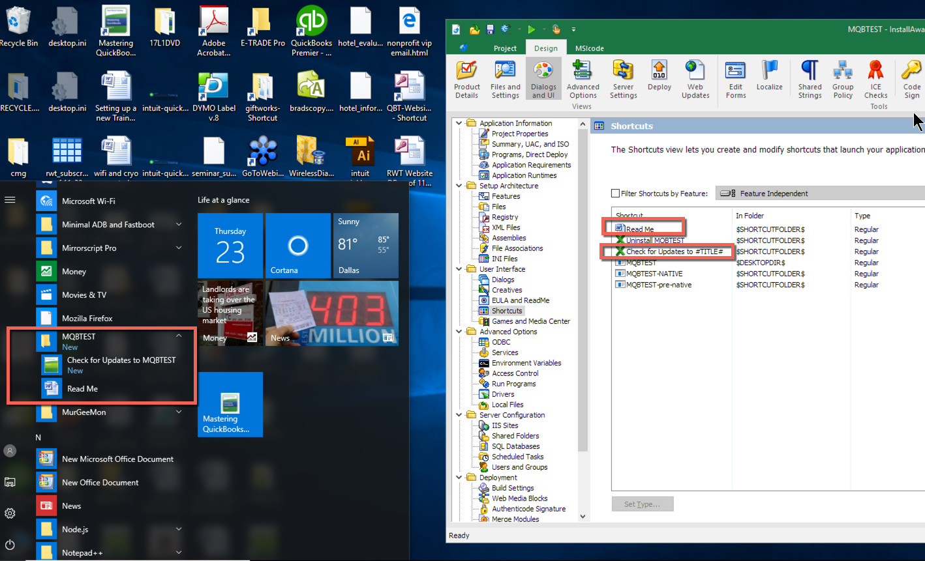Collapse Advanced Options tree node
This screenshot has width=925, height=561.
coord(459,332)
